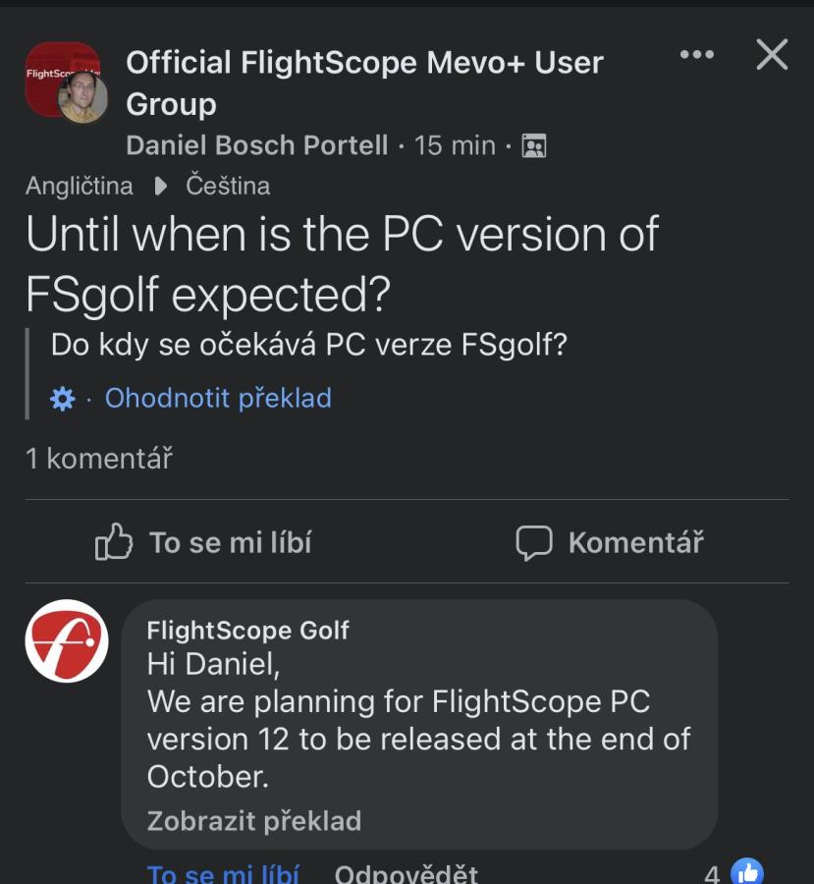Tap the Angličtina to Čeština arrow
This screenshot has width=814, height=884.
161,187
